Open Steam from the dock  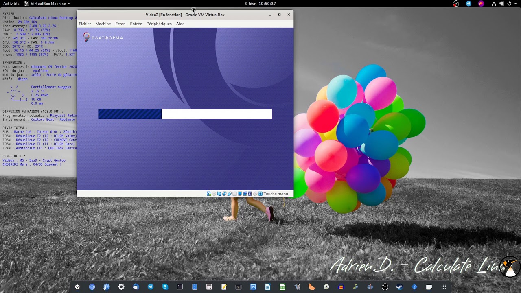[400, 287]
